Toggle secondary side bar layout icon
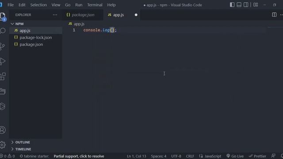Image resolution: width=283 pixels, height=159 pixels. tap(246, 5)
